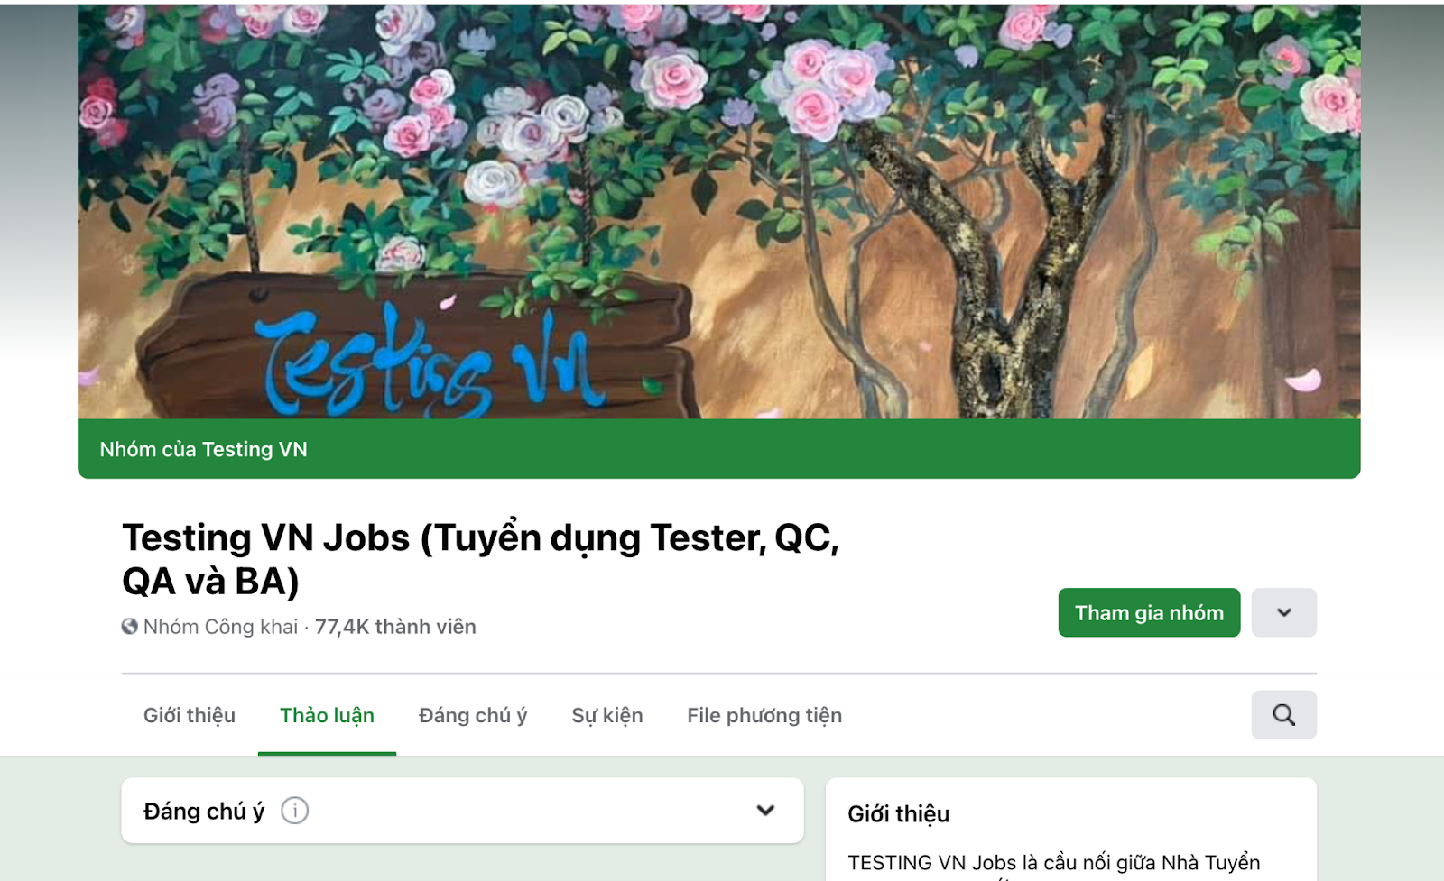Click the Tham gia nhóm button
Screen dimensions: 1444x881
coord(1149,613)
